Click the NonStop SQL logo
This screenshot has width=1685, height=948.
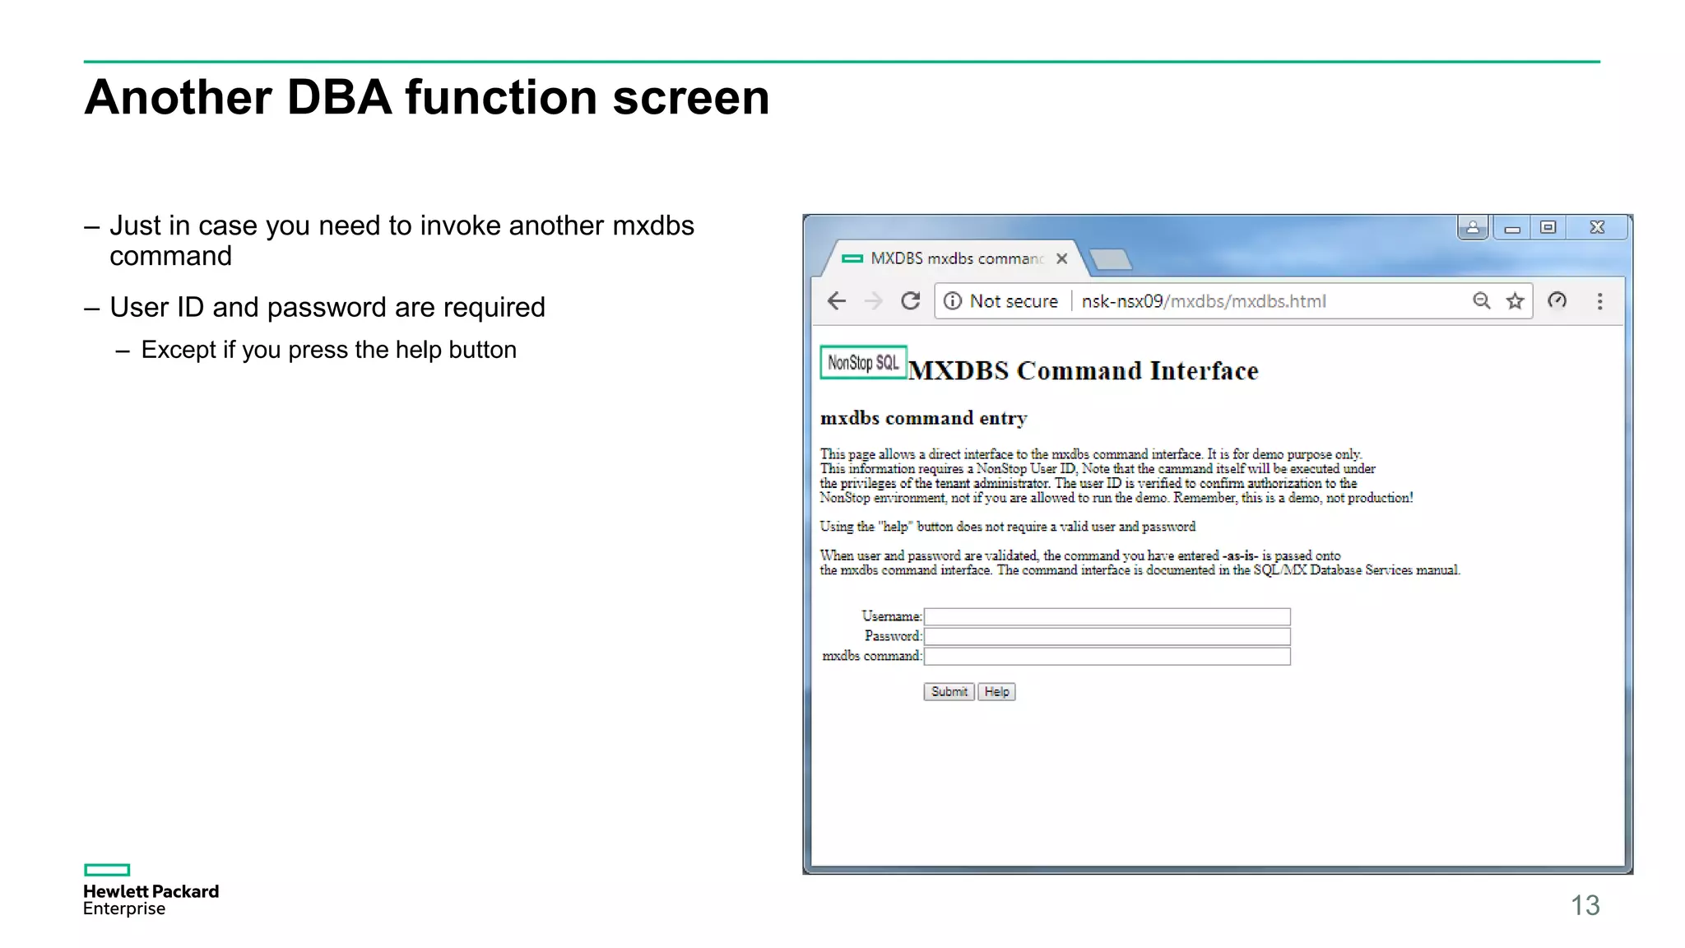tap(863, 362)
